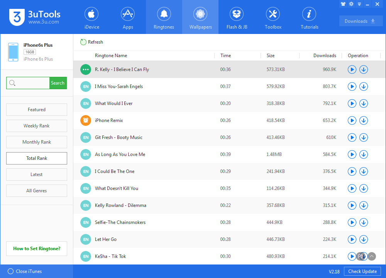This screenshot has height=278, width=386.
Task: Download I Could Be The One
Action: pos(364,171)
